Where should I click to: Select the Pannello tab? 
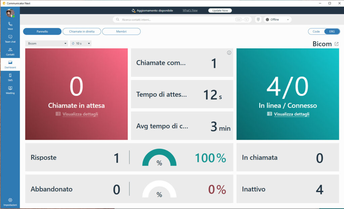(42, 31)
